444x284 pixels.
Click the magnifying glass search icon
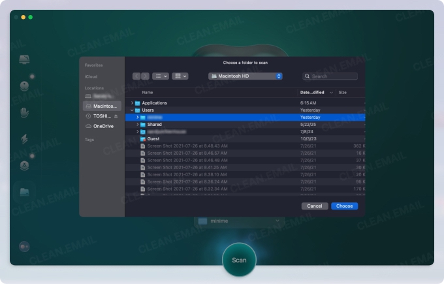point(308,76)
